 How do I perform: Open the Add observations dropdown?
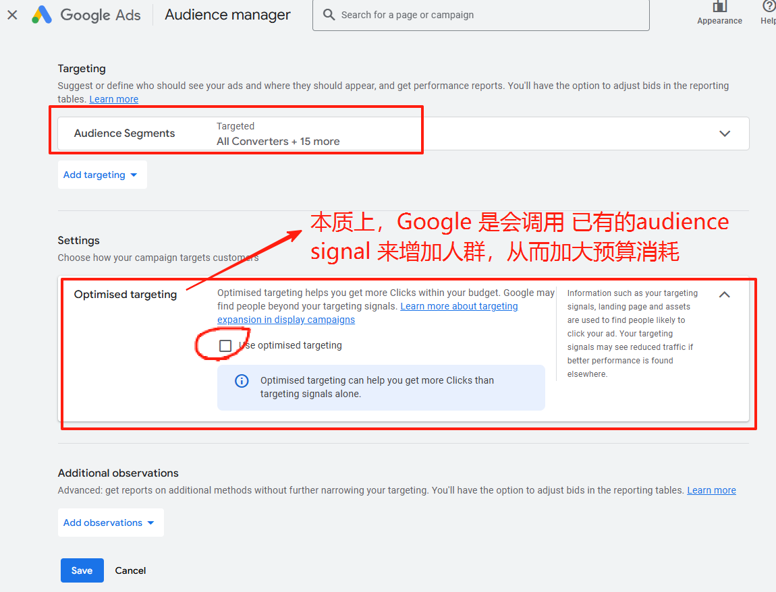110,523
